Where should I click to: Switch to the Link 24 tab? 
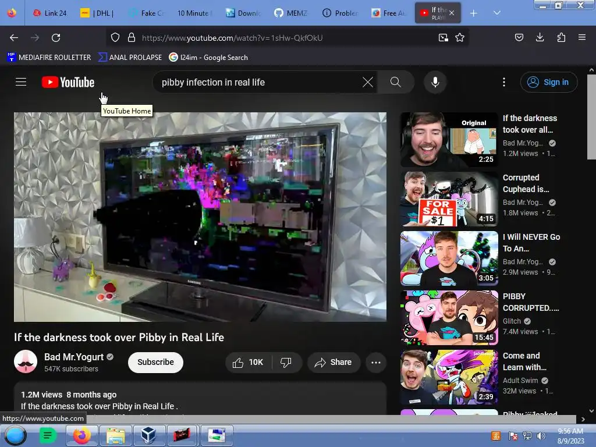point(50,13)
